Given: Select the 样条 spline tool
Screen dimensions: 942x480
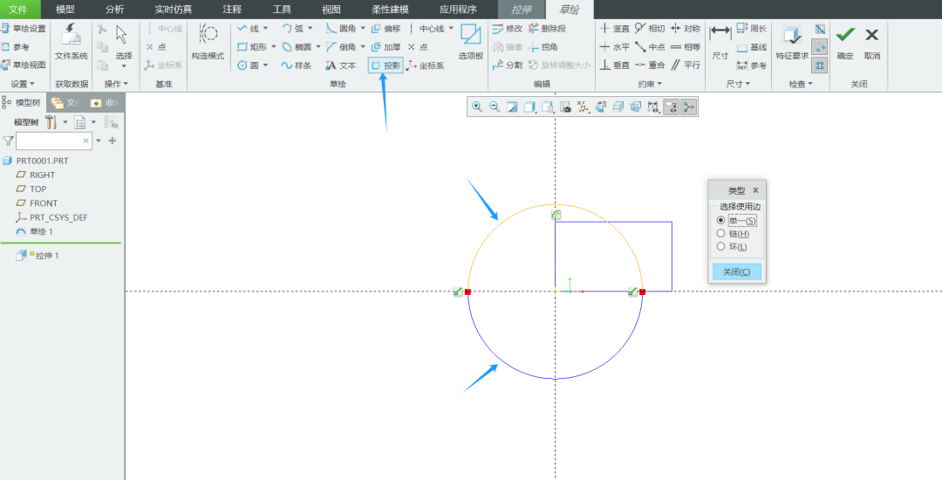Looking at the screenshot, I should pyautogui.click(x=297, y=65).
